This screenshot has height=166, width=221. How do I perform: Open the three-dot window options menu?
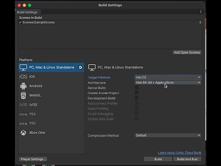tap(201, 12)
